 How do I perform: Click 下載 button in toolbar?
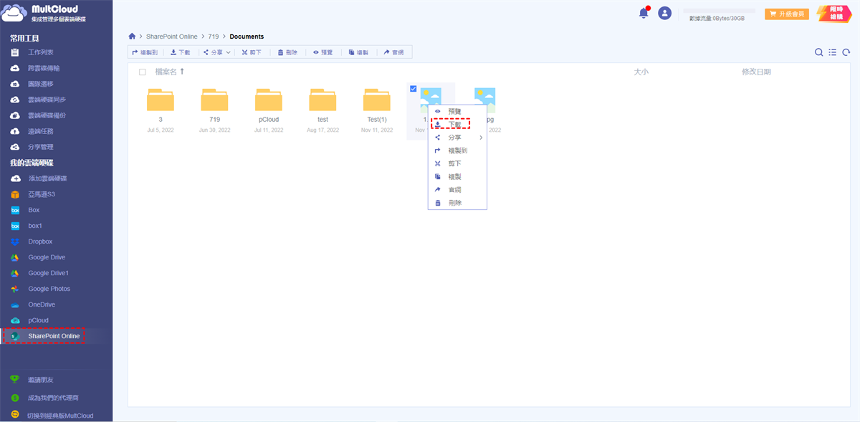pos(181,52)
